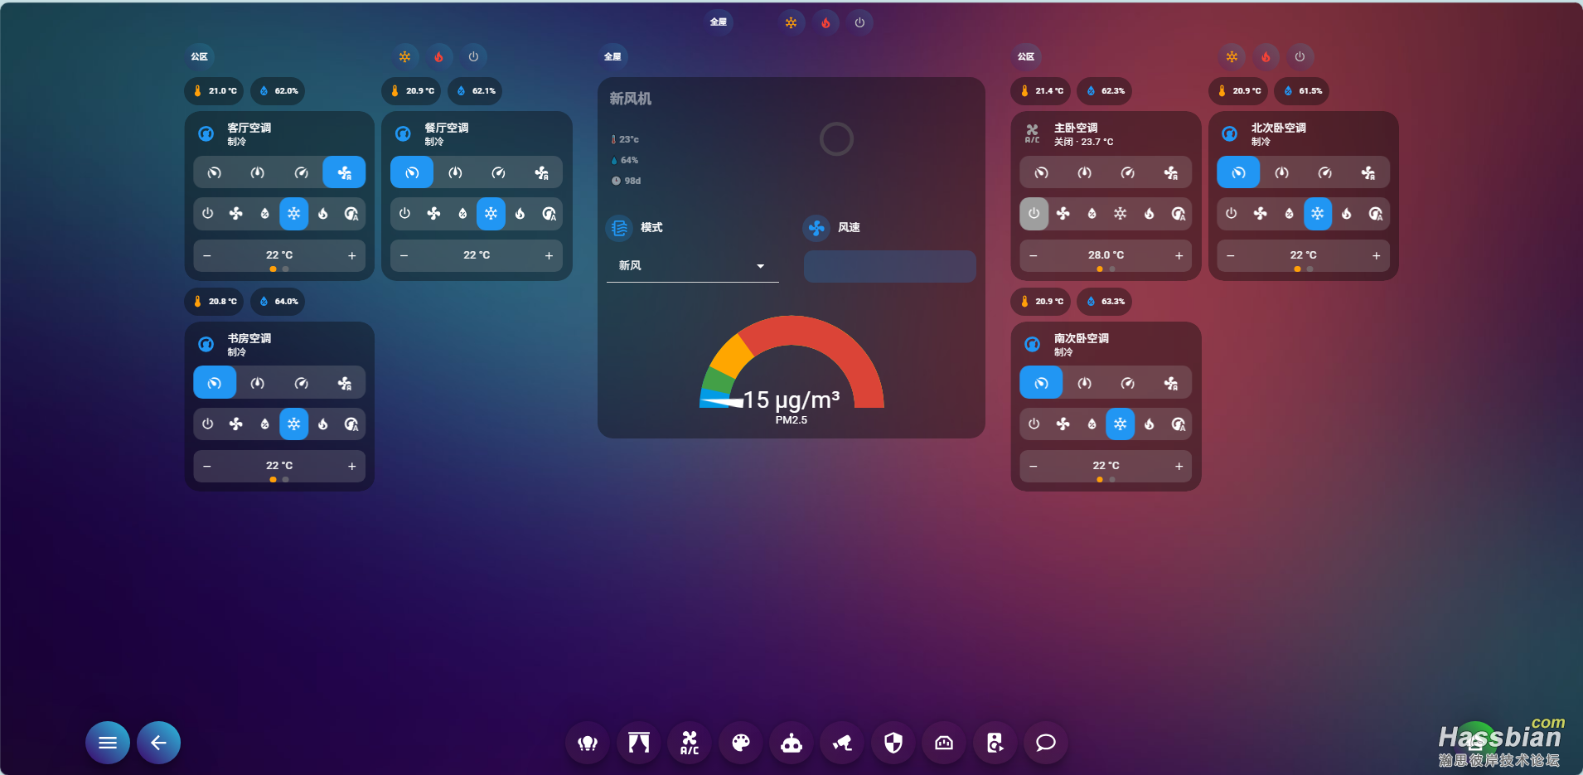Open the curtains page in bottom navigation
Screen dimensions: 1583x775
[638, 743]
